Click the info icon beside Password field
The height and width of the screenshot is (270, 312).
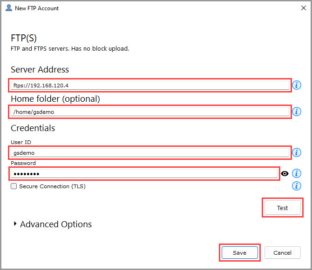point(297,173)
